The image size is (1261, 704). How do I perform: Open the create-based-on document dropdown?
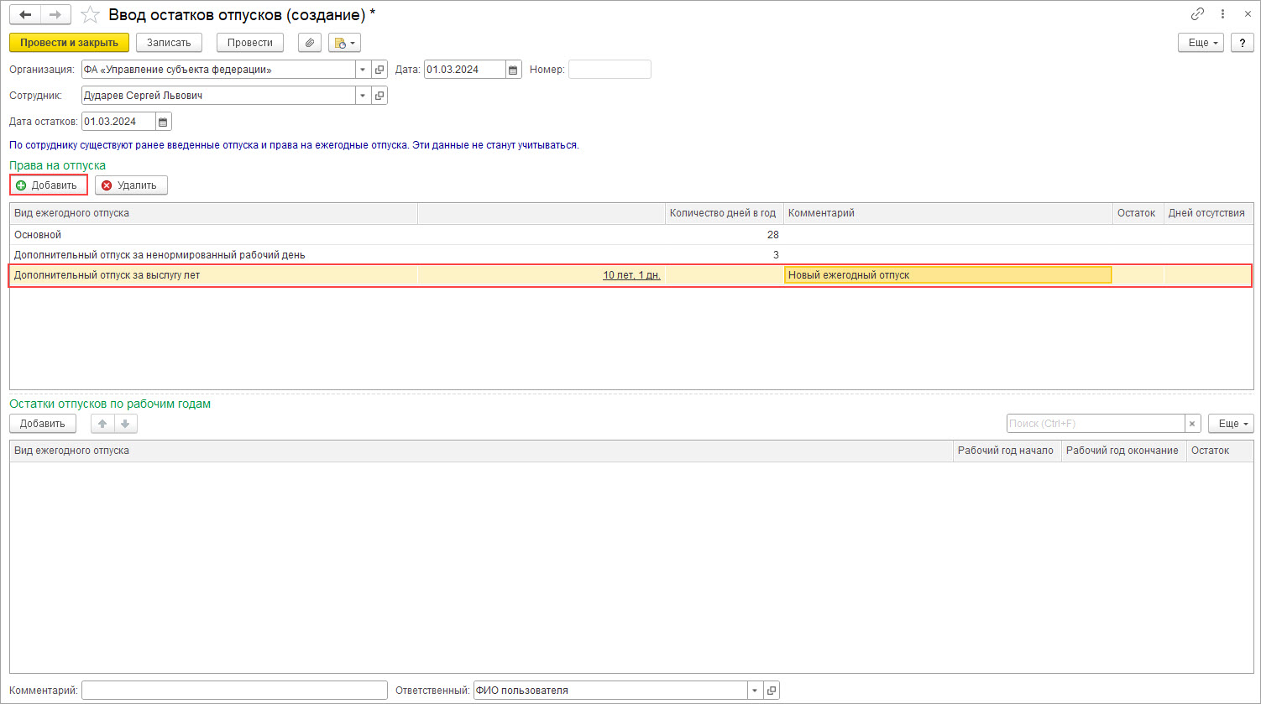(344, 42)
